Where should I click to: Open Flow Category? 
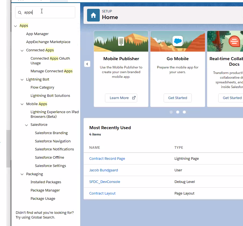(42, 87)
